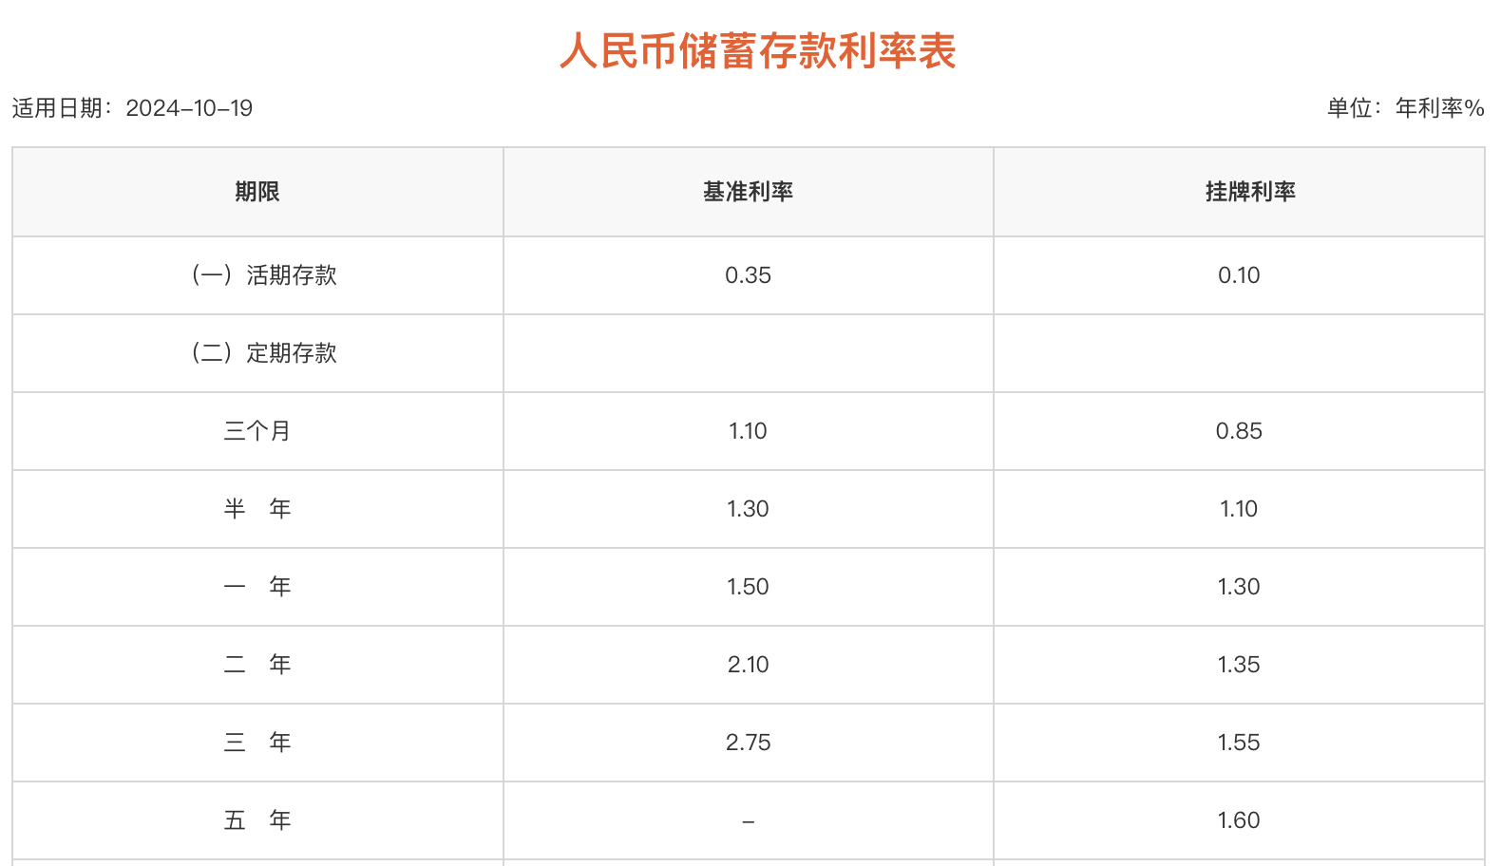Click the 1.55 listed rate for 三年
This screenshot has width=1501, height=866.
[1239, 743]
